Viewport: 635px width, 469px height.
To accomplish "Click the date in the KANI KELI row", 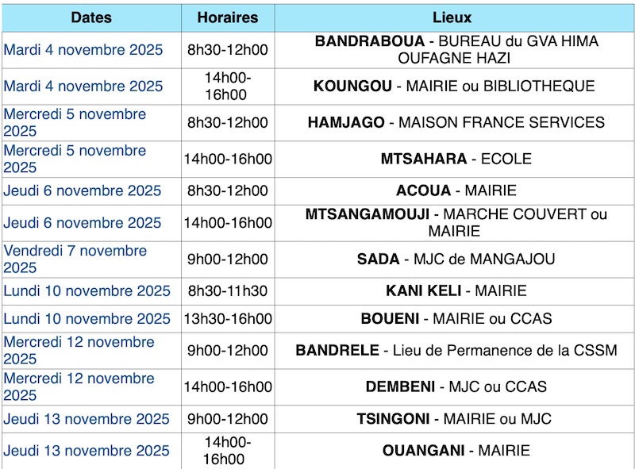I will [x=87, y=291].
